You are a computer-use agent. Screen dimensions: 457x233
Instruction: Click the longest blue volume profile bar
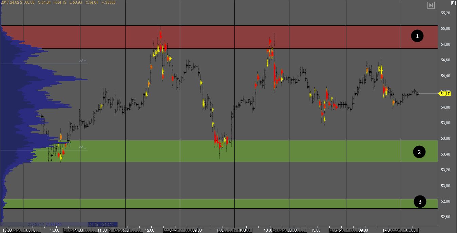click(44, 80)
